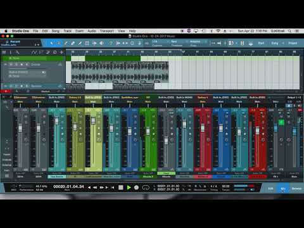
Task: Open the Start page button
Action: (x=261, y=43)
